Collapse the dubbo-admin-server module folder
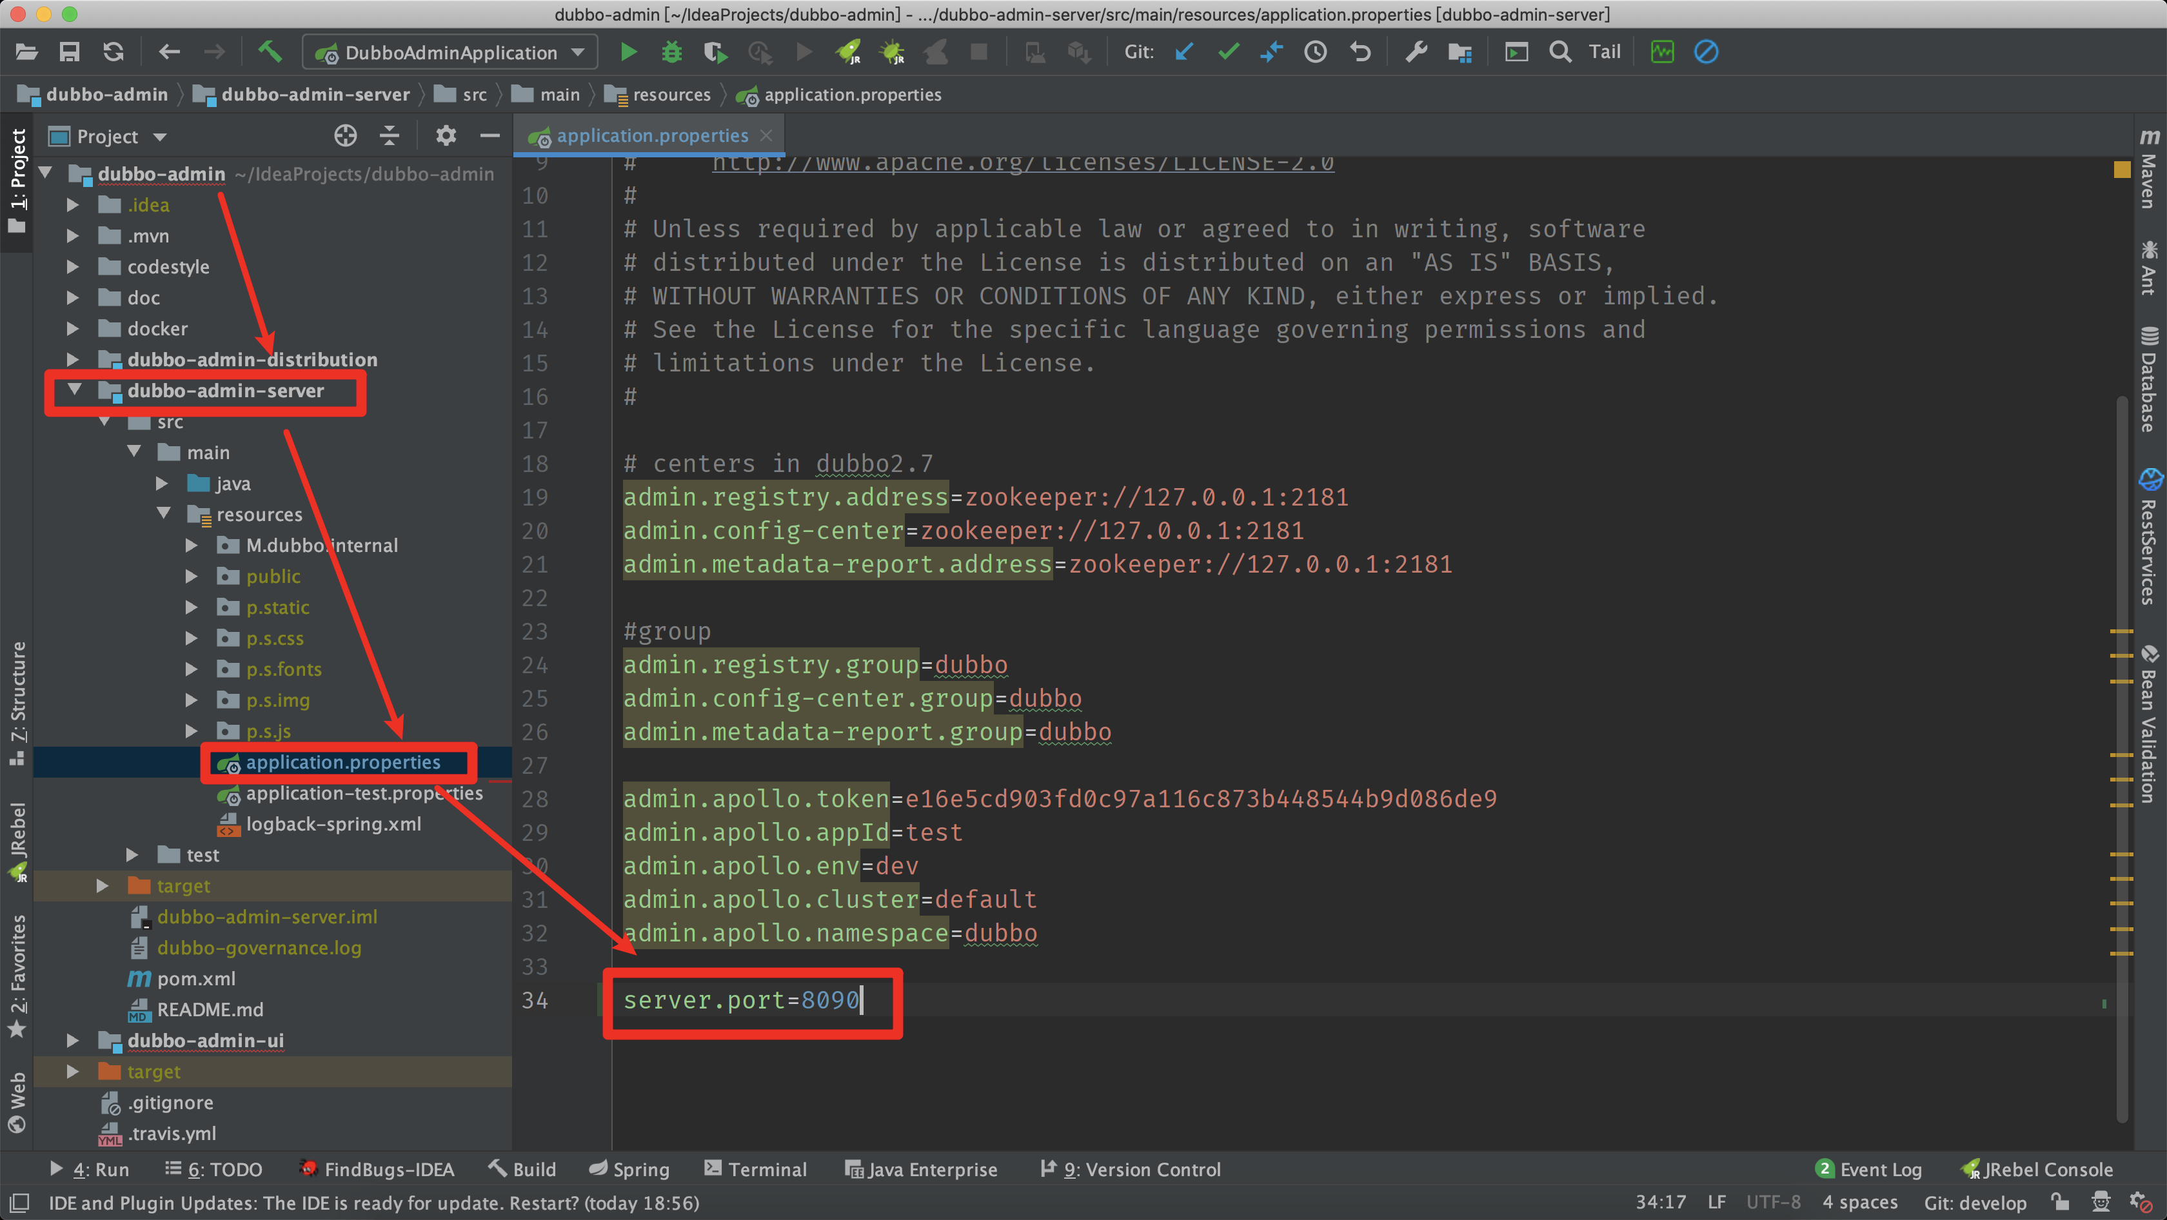This screenshot has width=2167, height=1220. [74, 390]
